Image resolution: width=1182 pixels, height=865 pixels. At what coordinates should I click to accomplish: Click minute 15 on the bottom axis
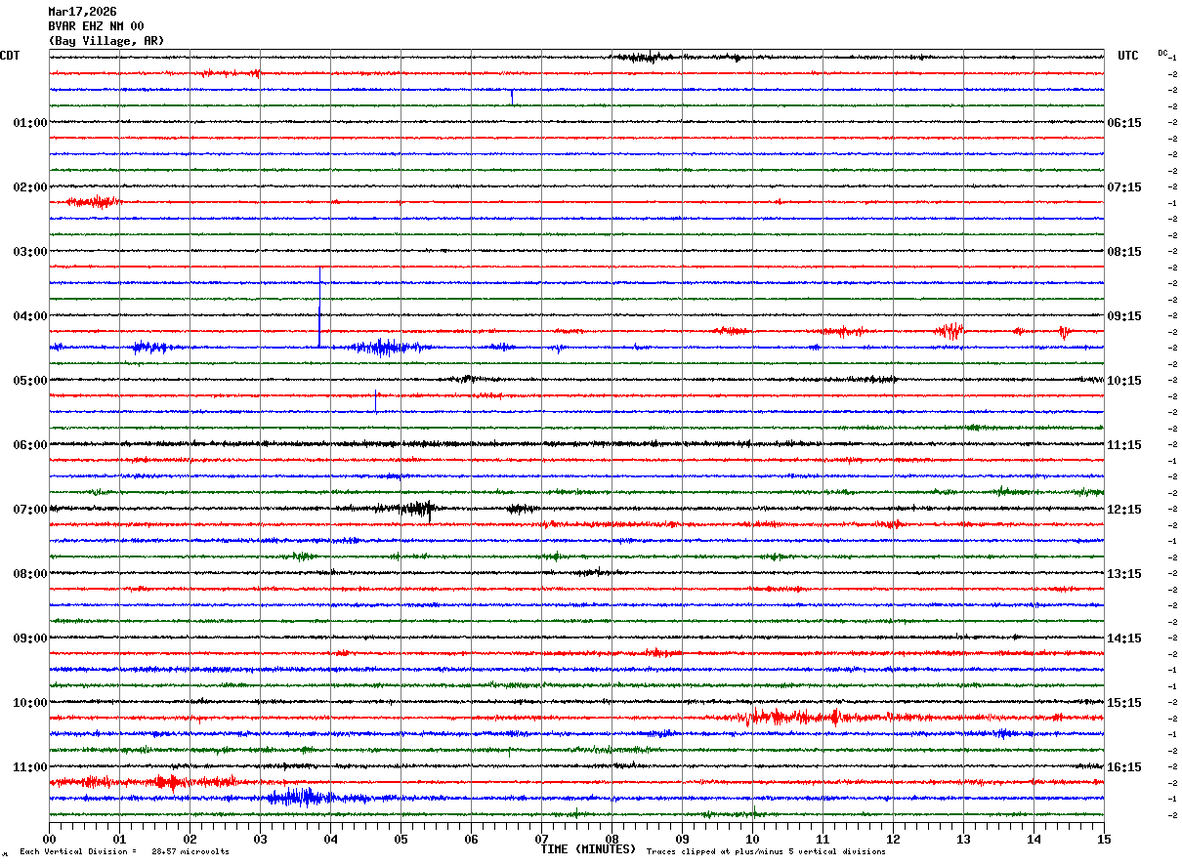coord(1104,838)
